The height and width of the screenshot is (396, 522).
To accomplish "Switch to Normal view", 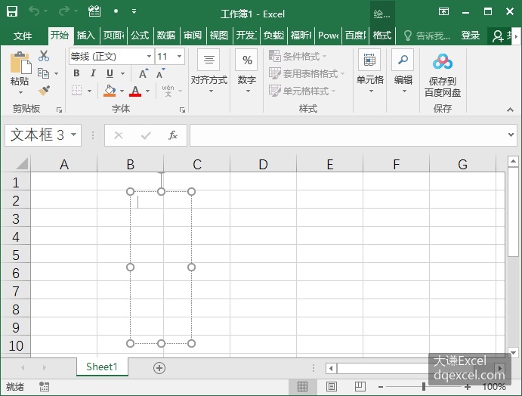I will coord(302,387).
